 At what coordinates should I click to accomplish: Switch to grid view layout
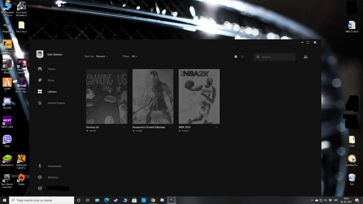(236, 57)
